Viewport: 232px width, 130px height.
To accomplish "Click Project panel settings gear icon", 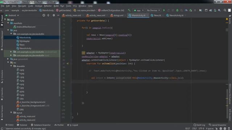I will point(54,15).
